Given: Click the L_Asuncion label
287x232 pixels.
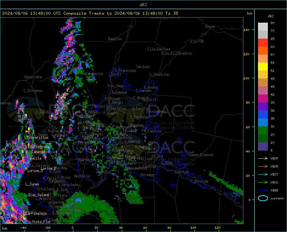Looking at the screenshot, I should tap(159, 74).
